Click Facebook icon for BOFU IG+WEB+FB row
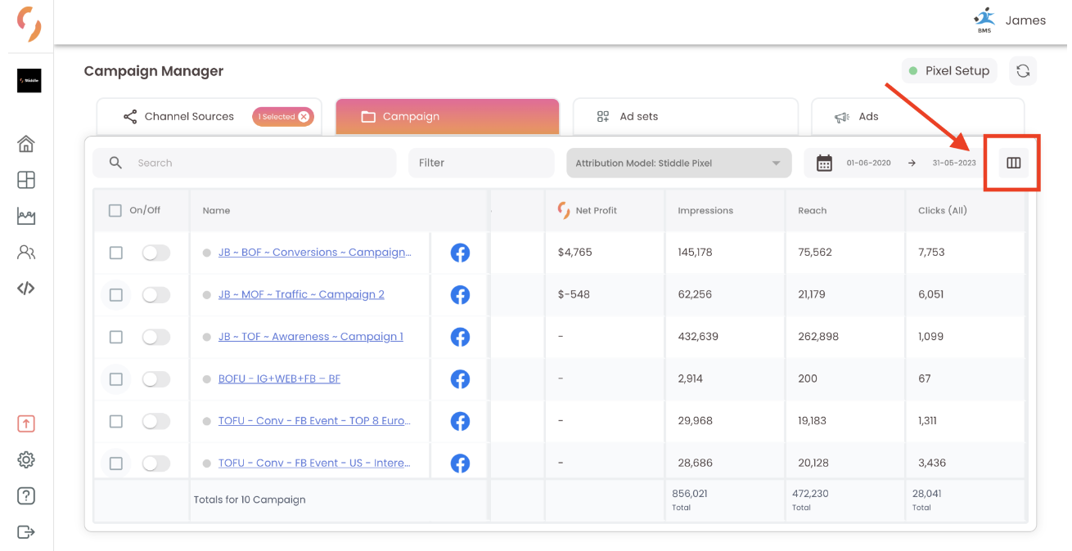1072x551 pixels. (x=460, y=379)
